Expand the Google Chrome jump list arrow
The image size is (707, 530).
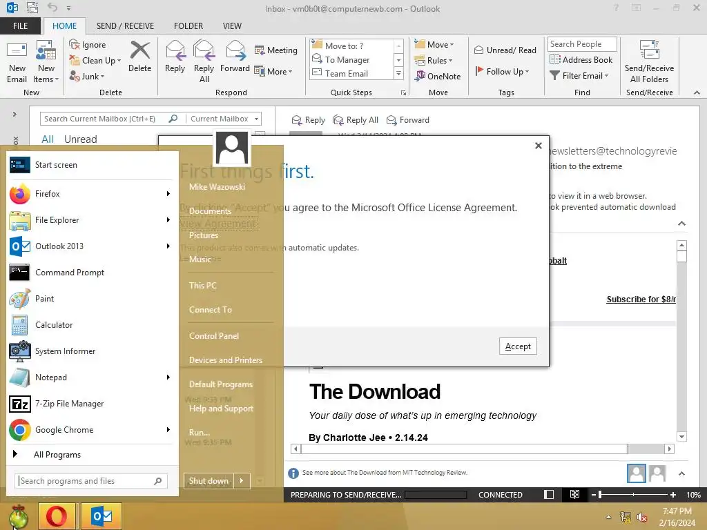coord(168,430)
